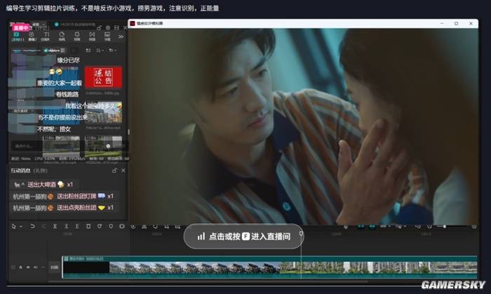491x294 pixels.
Task: Select the bottom-right media thumbnail with white dot
Action: [103, 146]
